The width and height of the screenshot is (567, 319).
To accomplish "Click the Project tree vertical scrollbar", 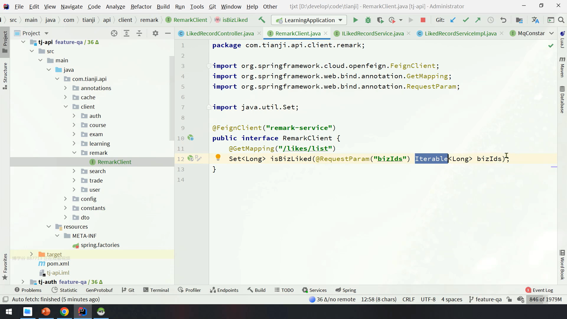I will tap(172, 98).
